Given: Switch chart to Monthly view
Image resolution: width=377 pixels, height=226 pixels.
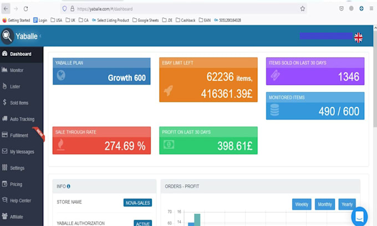Looking at the screenshot, I should click(x=325, y=204).
